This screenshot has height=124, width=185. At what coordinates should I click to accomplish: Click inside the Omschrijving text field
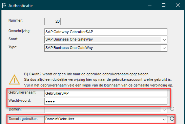(106, 32)
